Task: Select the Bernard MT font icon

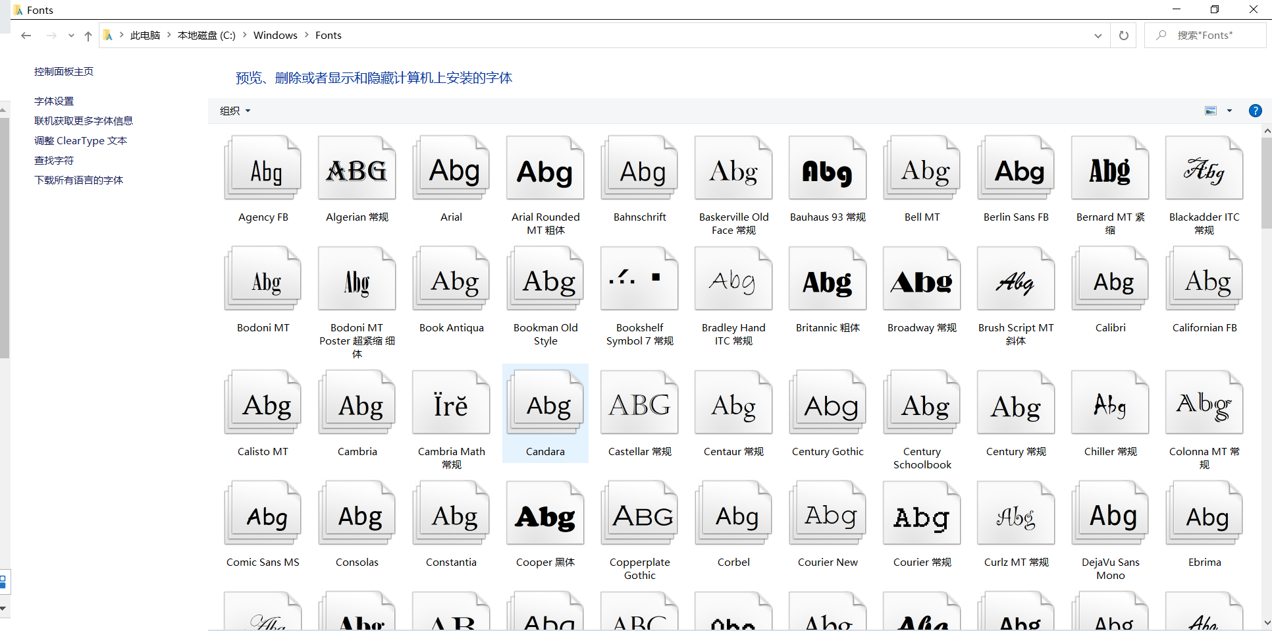Action: 1111,168
